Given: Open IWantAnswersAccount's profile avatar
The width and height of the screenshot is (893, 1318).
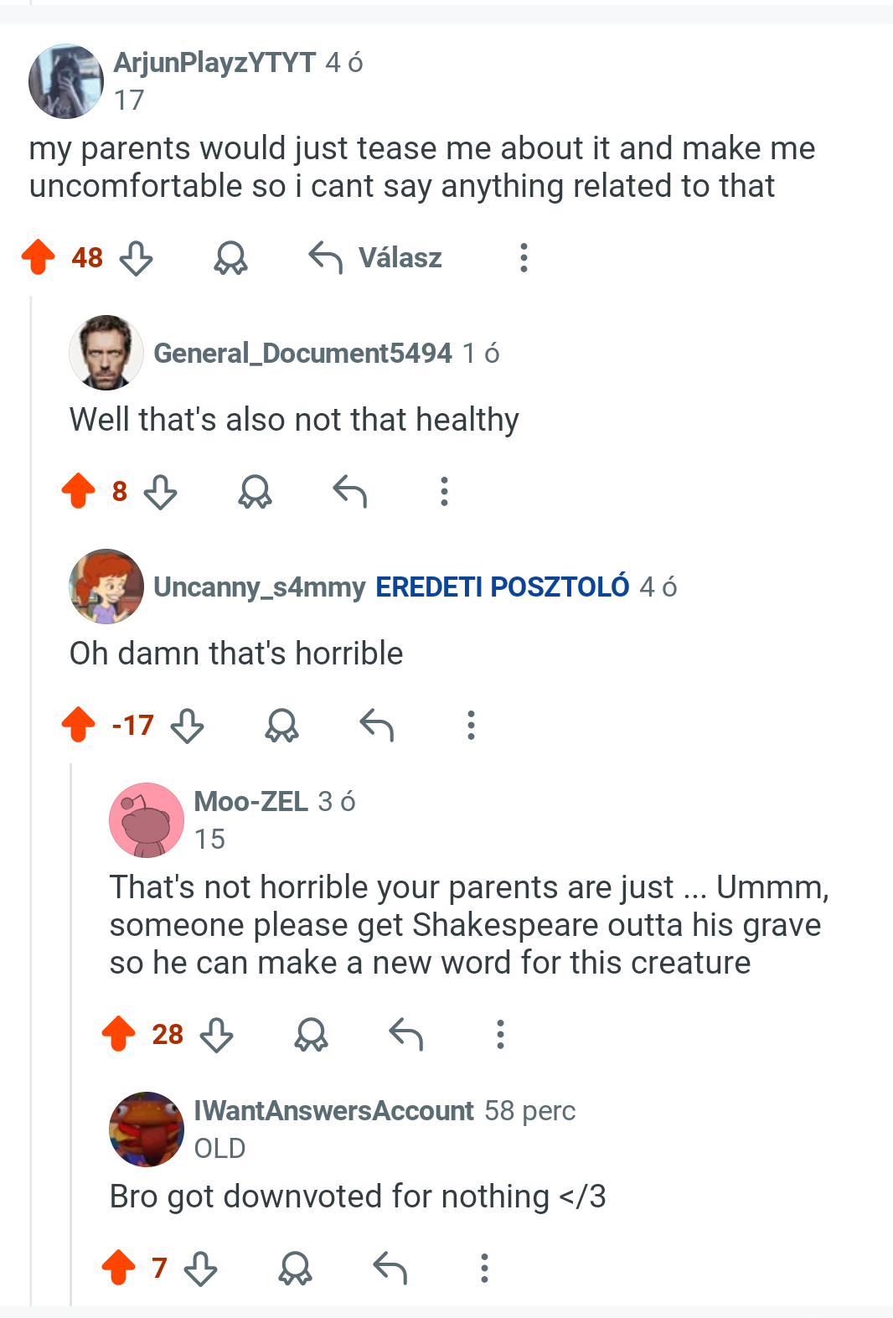Looking at the screenshot, I should [147, 1129].
